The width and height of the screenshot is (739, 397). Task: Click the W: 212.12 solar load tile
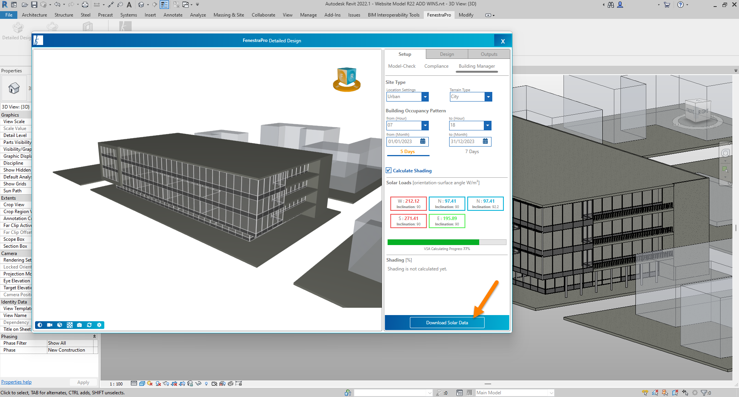coord(408,204)
